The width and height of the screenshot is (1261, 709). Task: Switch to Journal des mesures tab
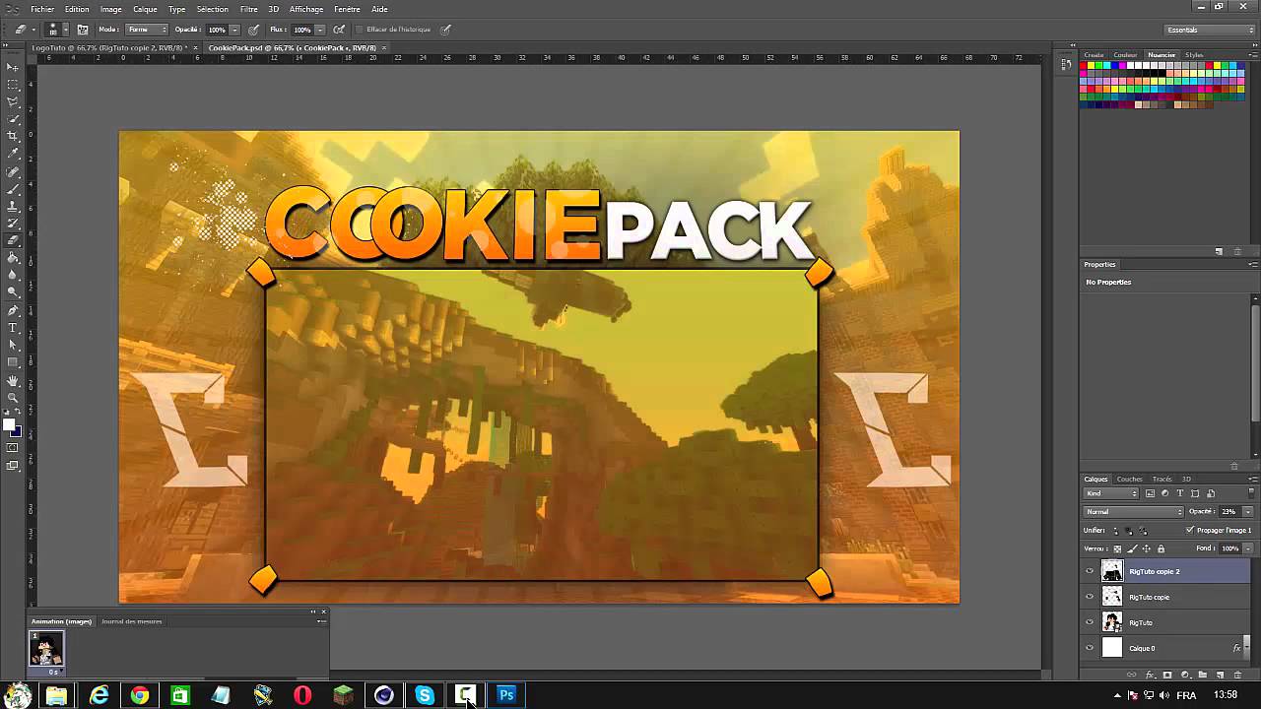131,621
